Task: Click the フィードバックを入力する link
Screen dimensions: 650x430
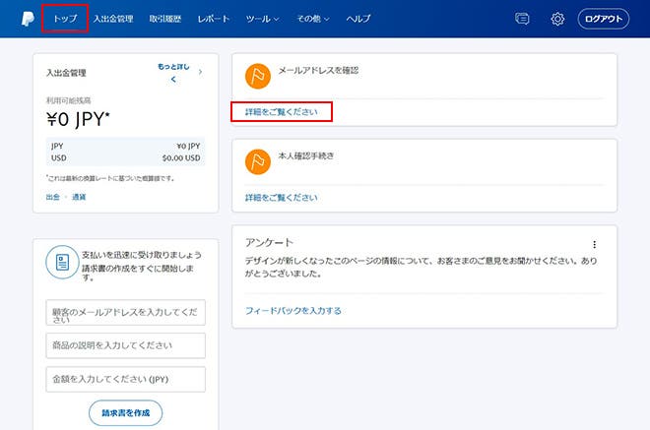Action: 293,311
